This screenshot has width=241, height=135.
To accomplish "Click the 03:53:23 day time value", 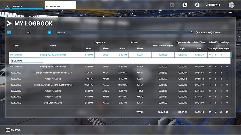I will (199, 55).
